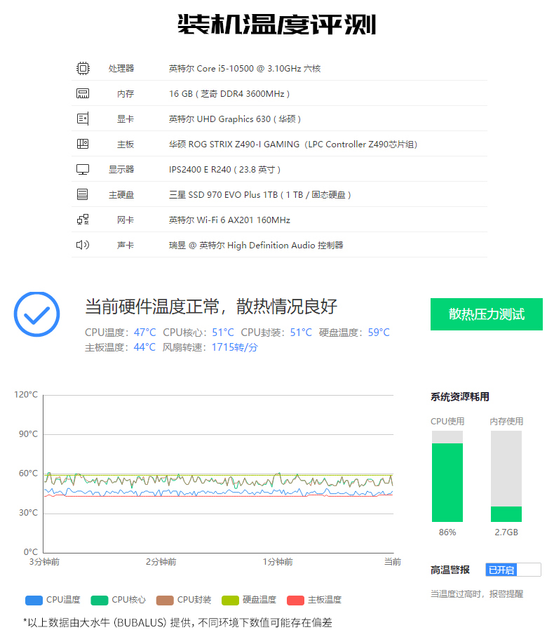
Task: Click the 16 GB DDR4 3600MHz text
Action: [229, 93]
